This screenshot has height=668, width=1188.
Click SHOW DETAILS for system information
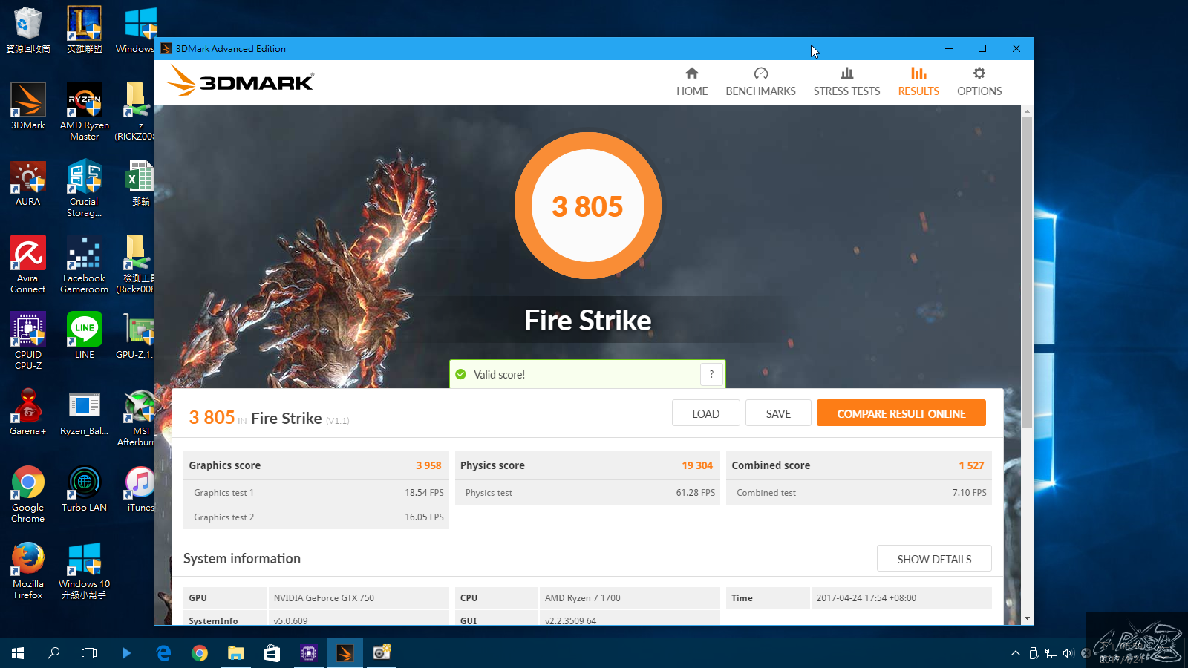(x=934, y=559)
